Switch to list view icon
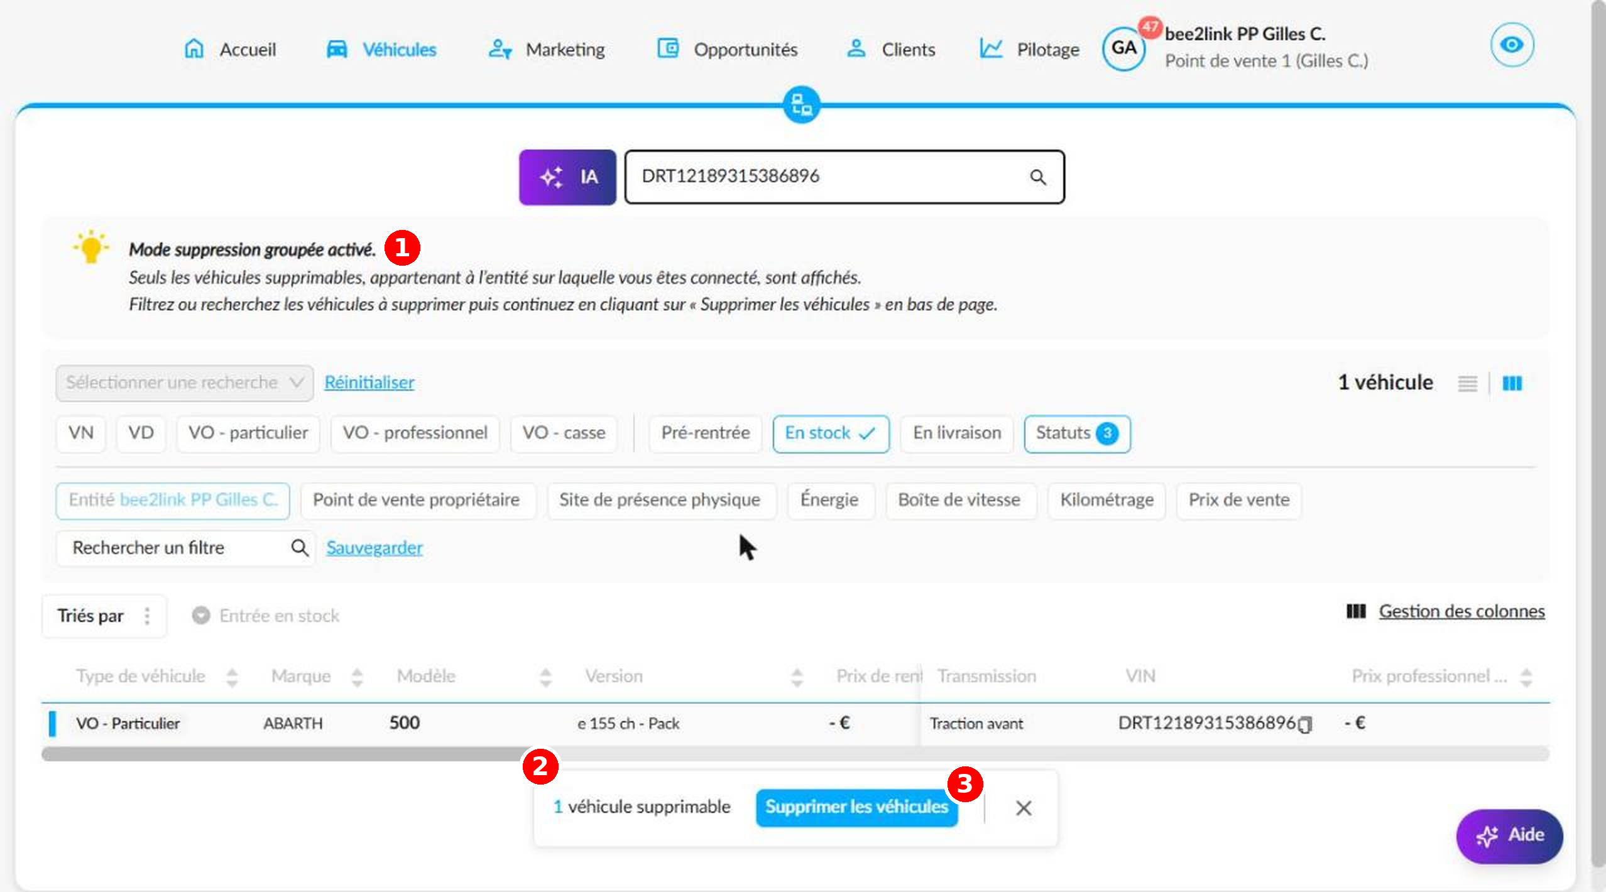1606x892 pixels. 1467,383
